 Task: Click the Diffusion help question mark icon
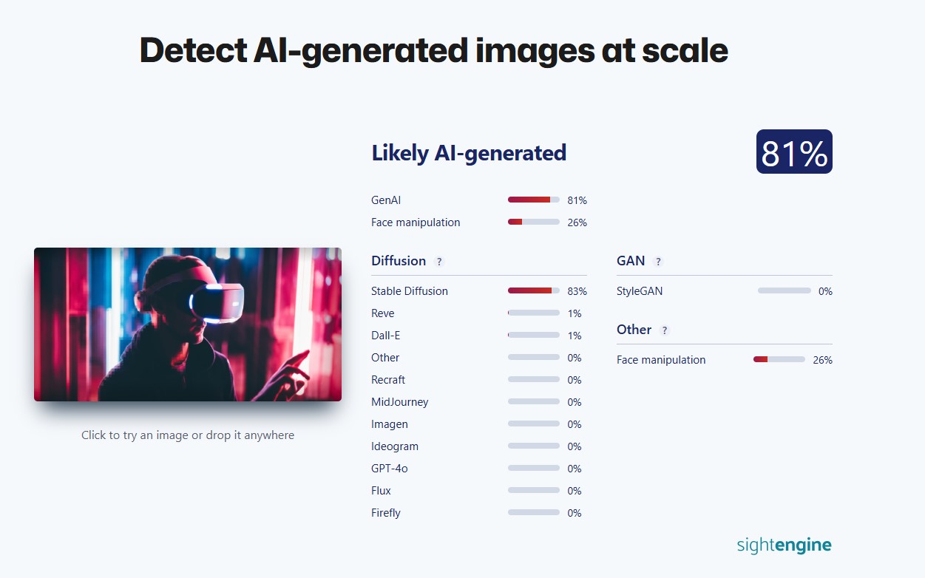coord(439,262)
